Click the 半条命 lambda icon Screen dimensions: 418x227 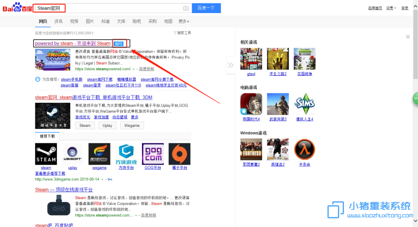tap(304, 149)
